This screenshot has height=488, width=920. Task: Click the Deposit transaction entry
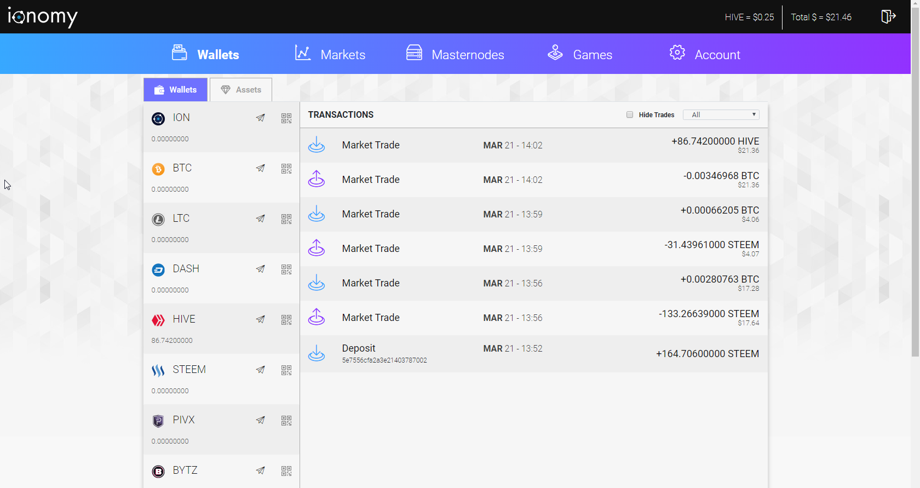click(534, 354)
